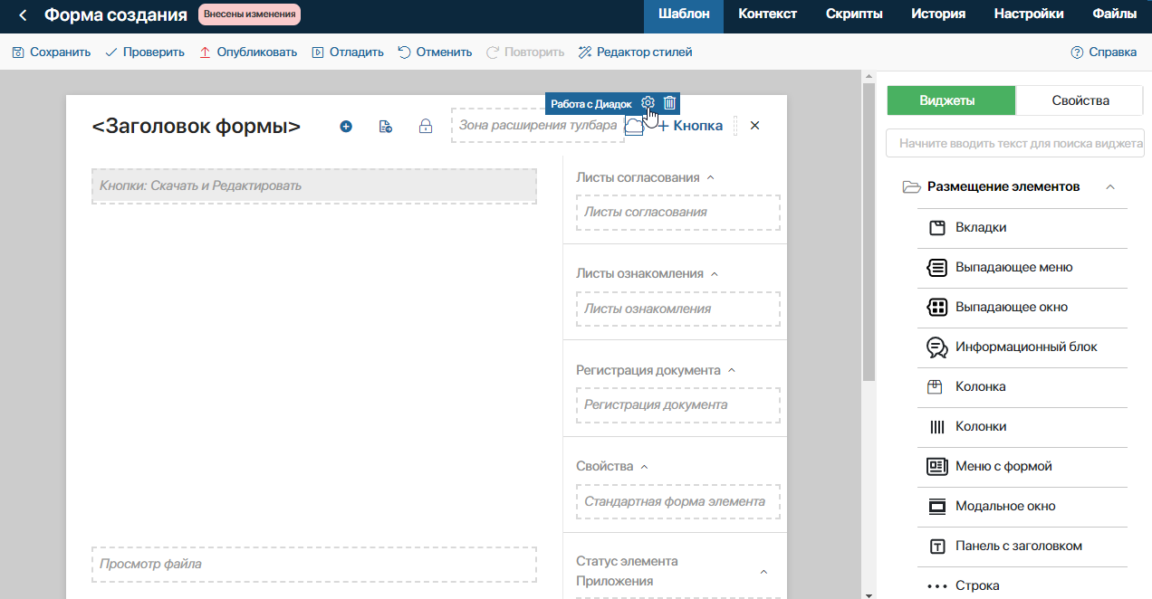The image size is (1152, 599).
Task: Switch to the Контекст tab
Action: tap(767, 16)
